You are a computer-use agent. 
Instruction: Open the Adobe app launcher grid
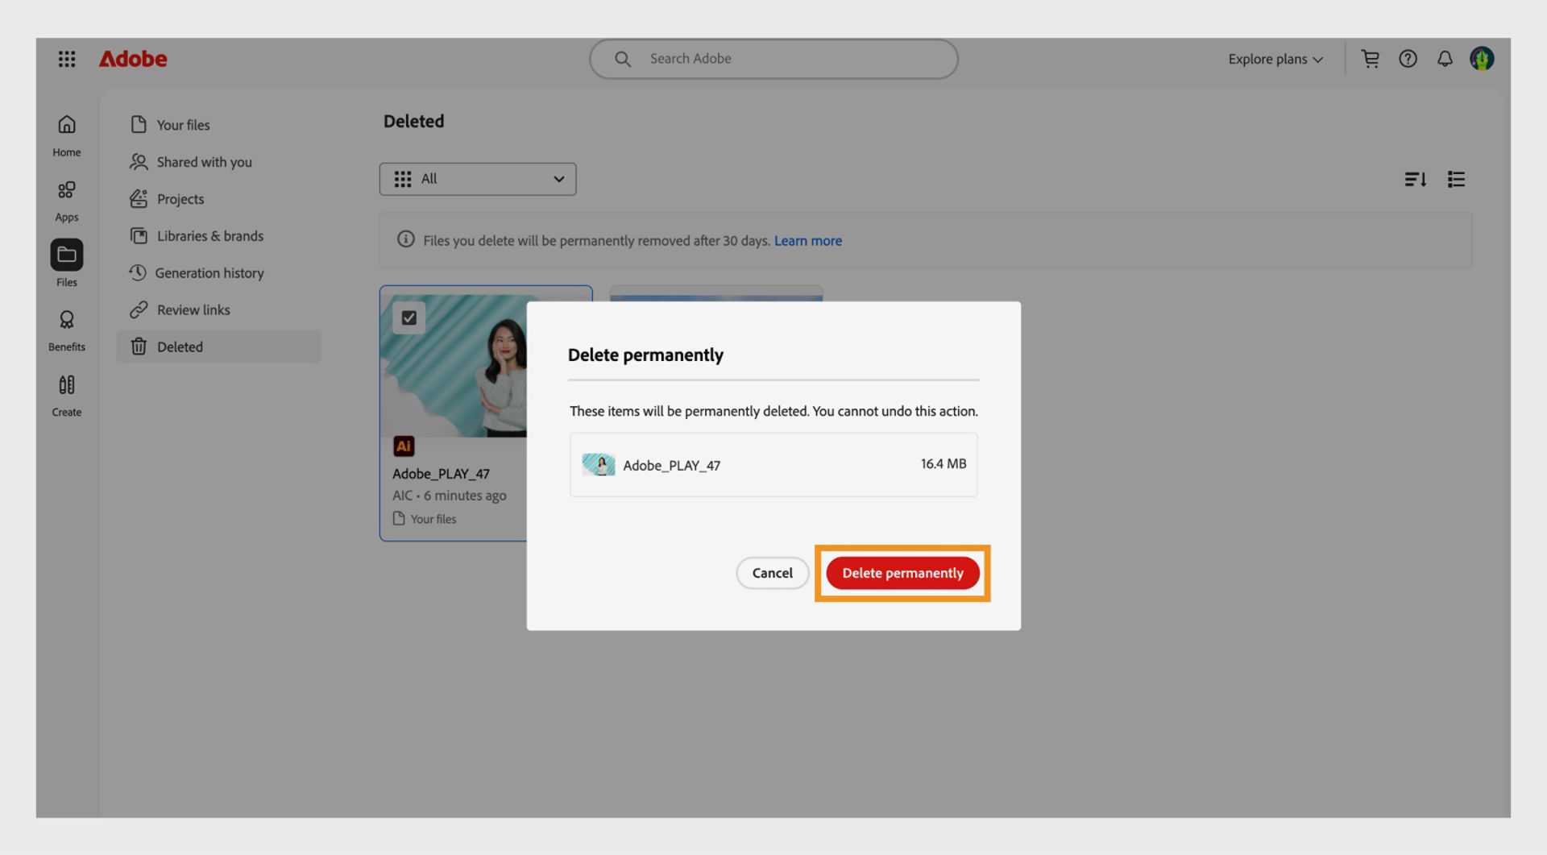(x=67, y=58)
